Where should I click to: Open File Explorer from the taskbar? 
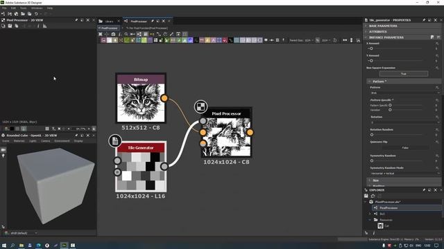(22, 246)
